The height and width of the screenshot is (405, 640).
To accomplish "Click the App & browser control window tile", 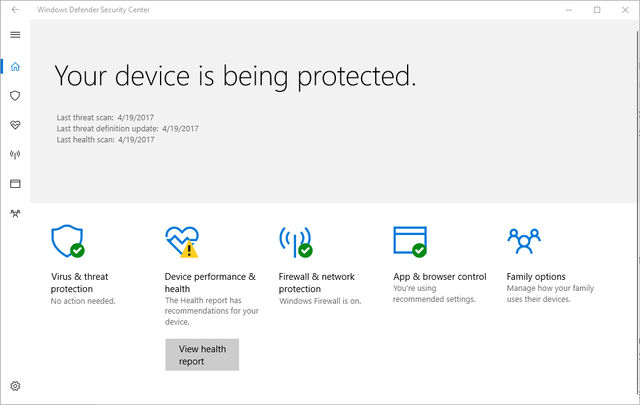I will [410, 241].
